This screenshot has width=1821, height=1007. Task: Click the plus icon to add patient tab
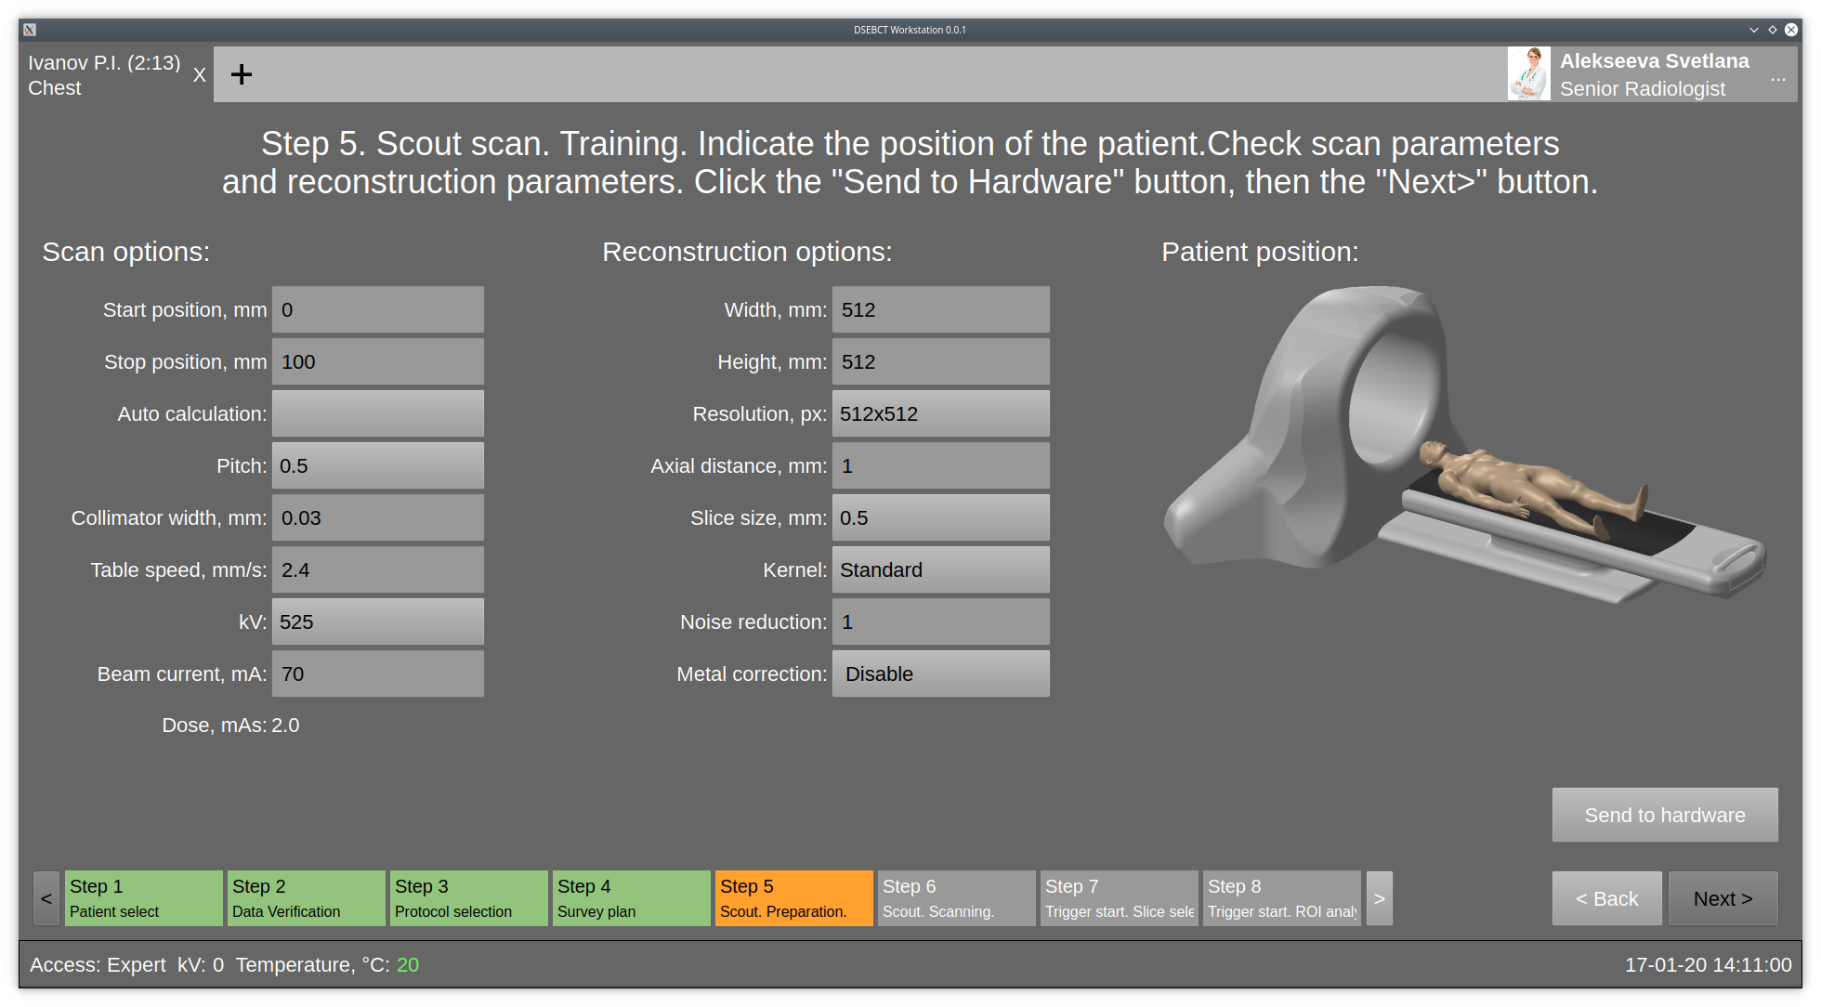pyautogui.click(x=241, y=74)
